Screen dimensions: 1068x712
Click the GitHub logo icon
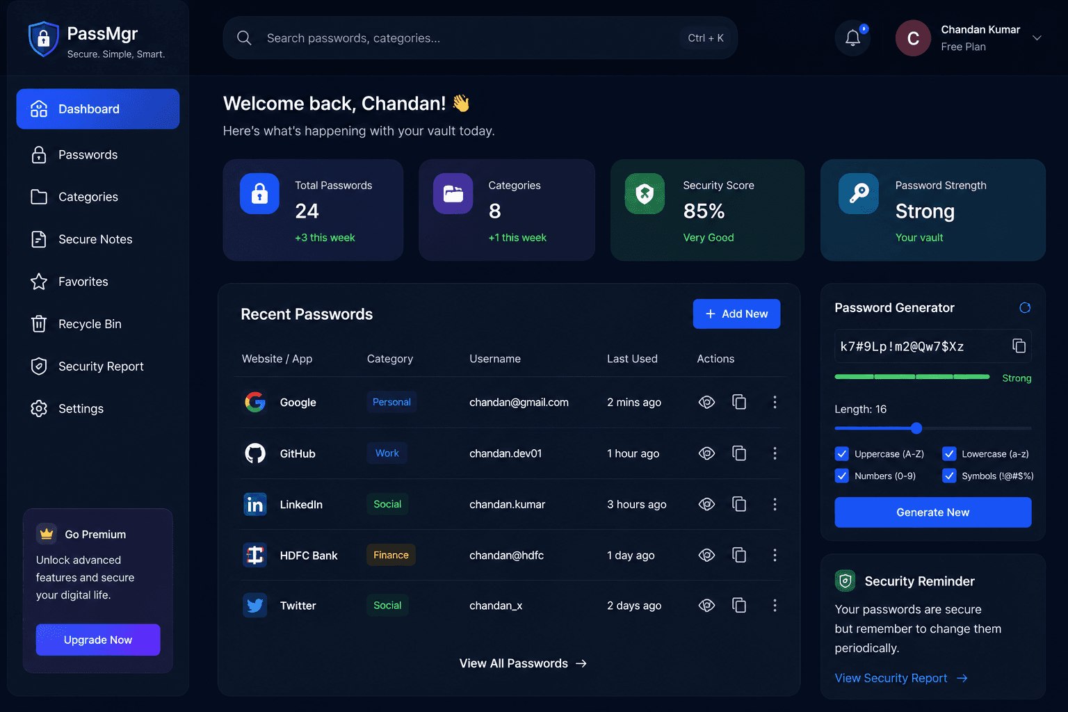255,453
